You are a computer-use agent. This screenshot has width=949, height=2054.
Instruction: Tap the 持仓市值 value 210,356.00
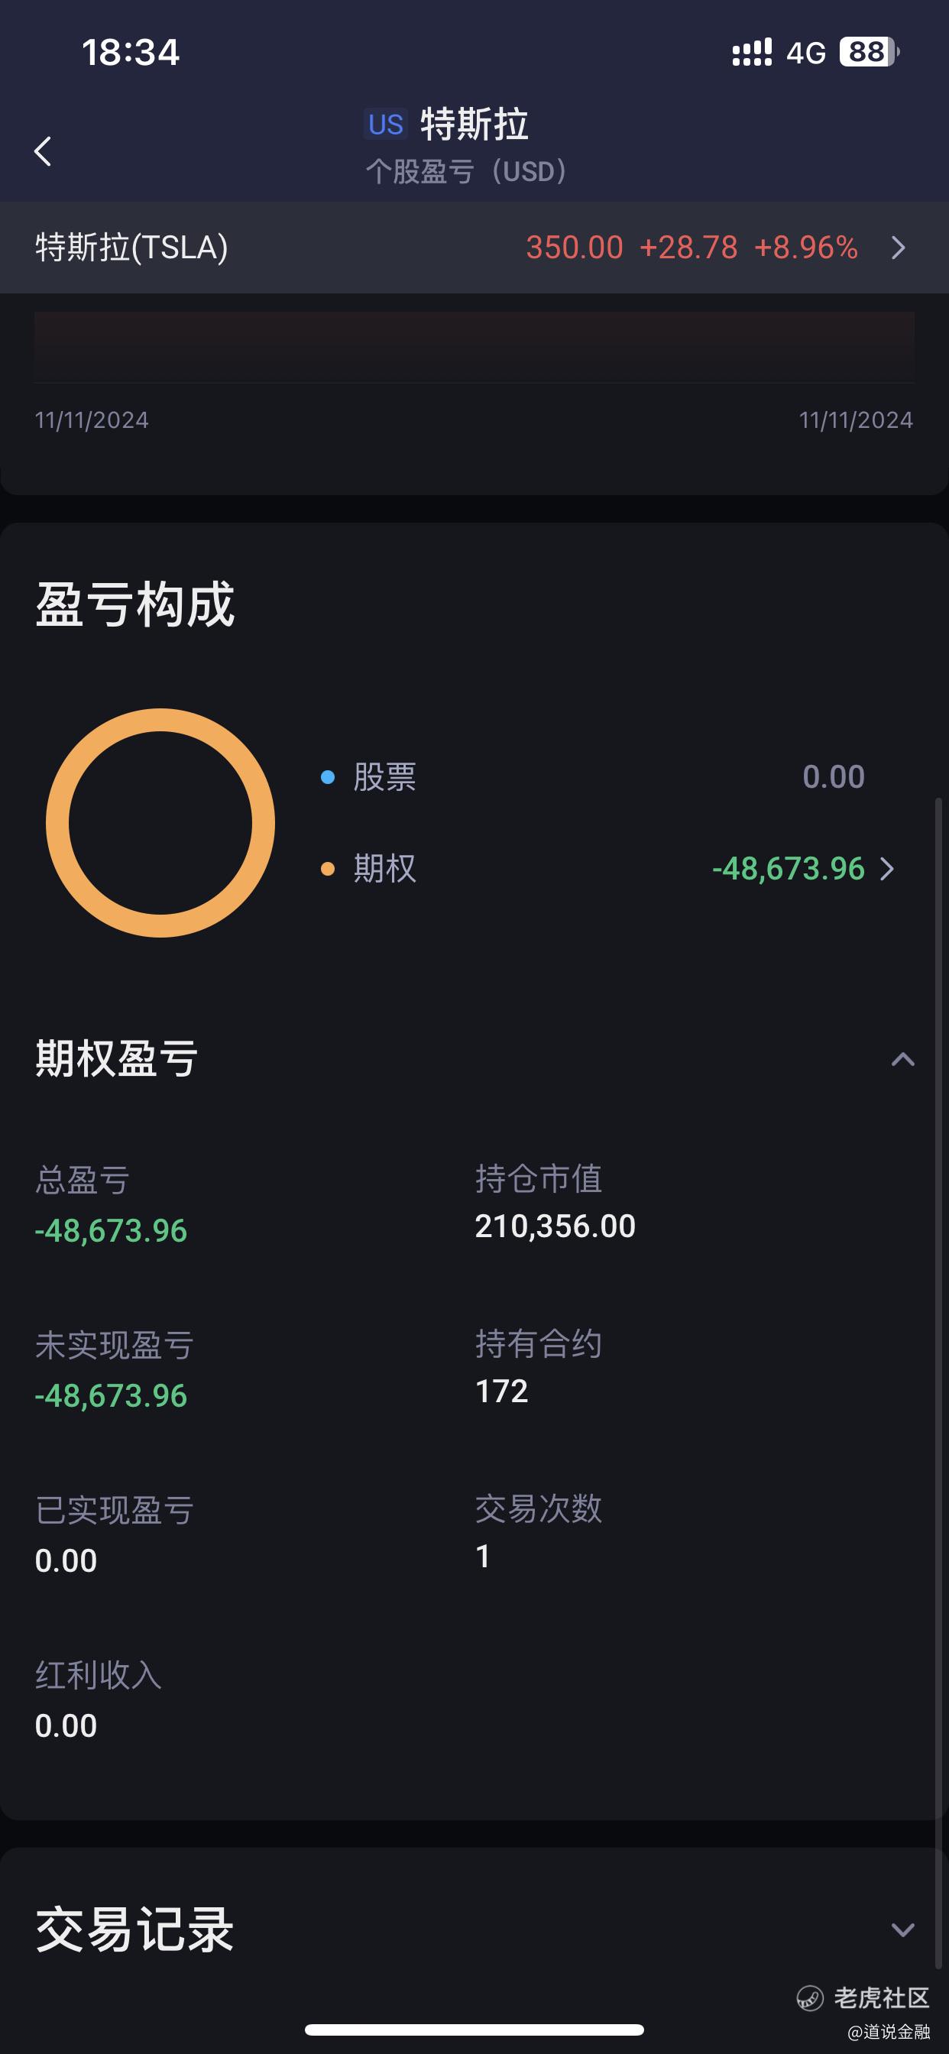(x=555, y=1226)
